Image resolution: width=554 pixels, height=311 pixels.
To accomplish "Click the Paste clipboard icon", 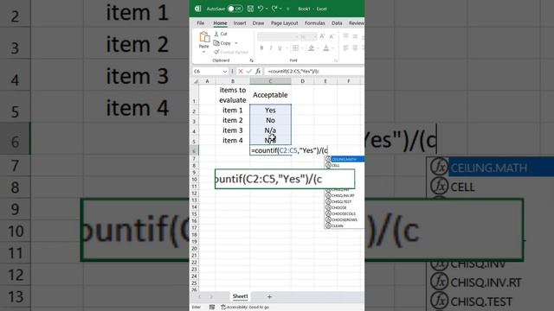I will [204, 37].
